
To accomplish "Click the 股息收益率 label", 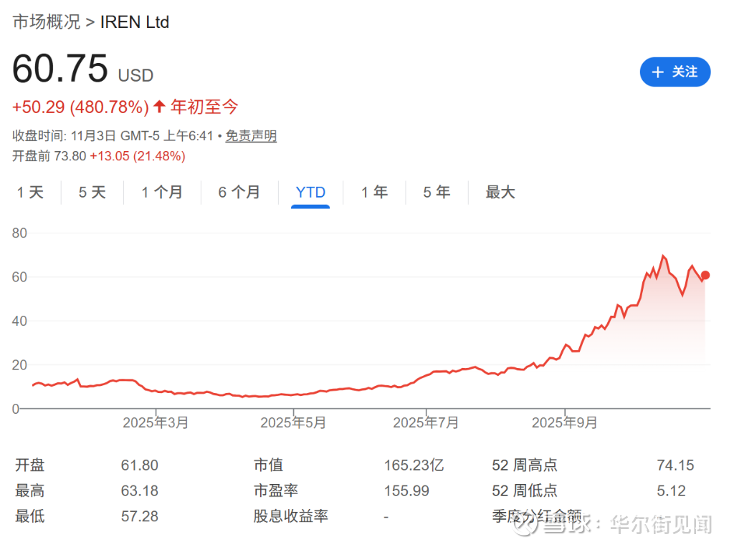I will [x=291, y=516].
